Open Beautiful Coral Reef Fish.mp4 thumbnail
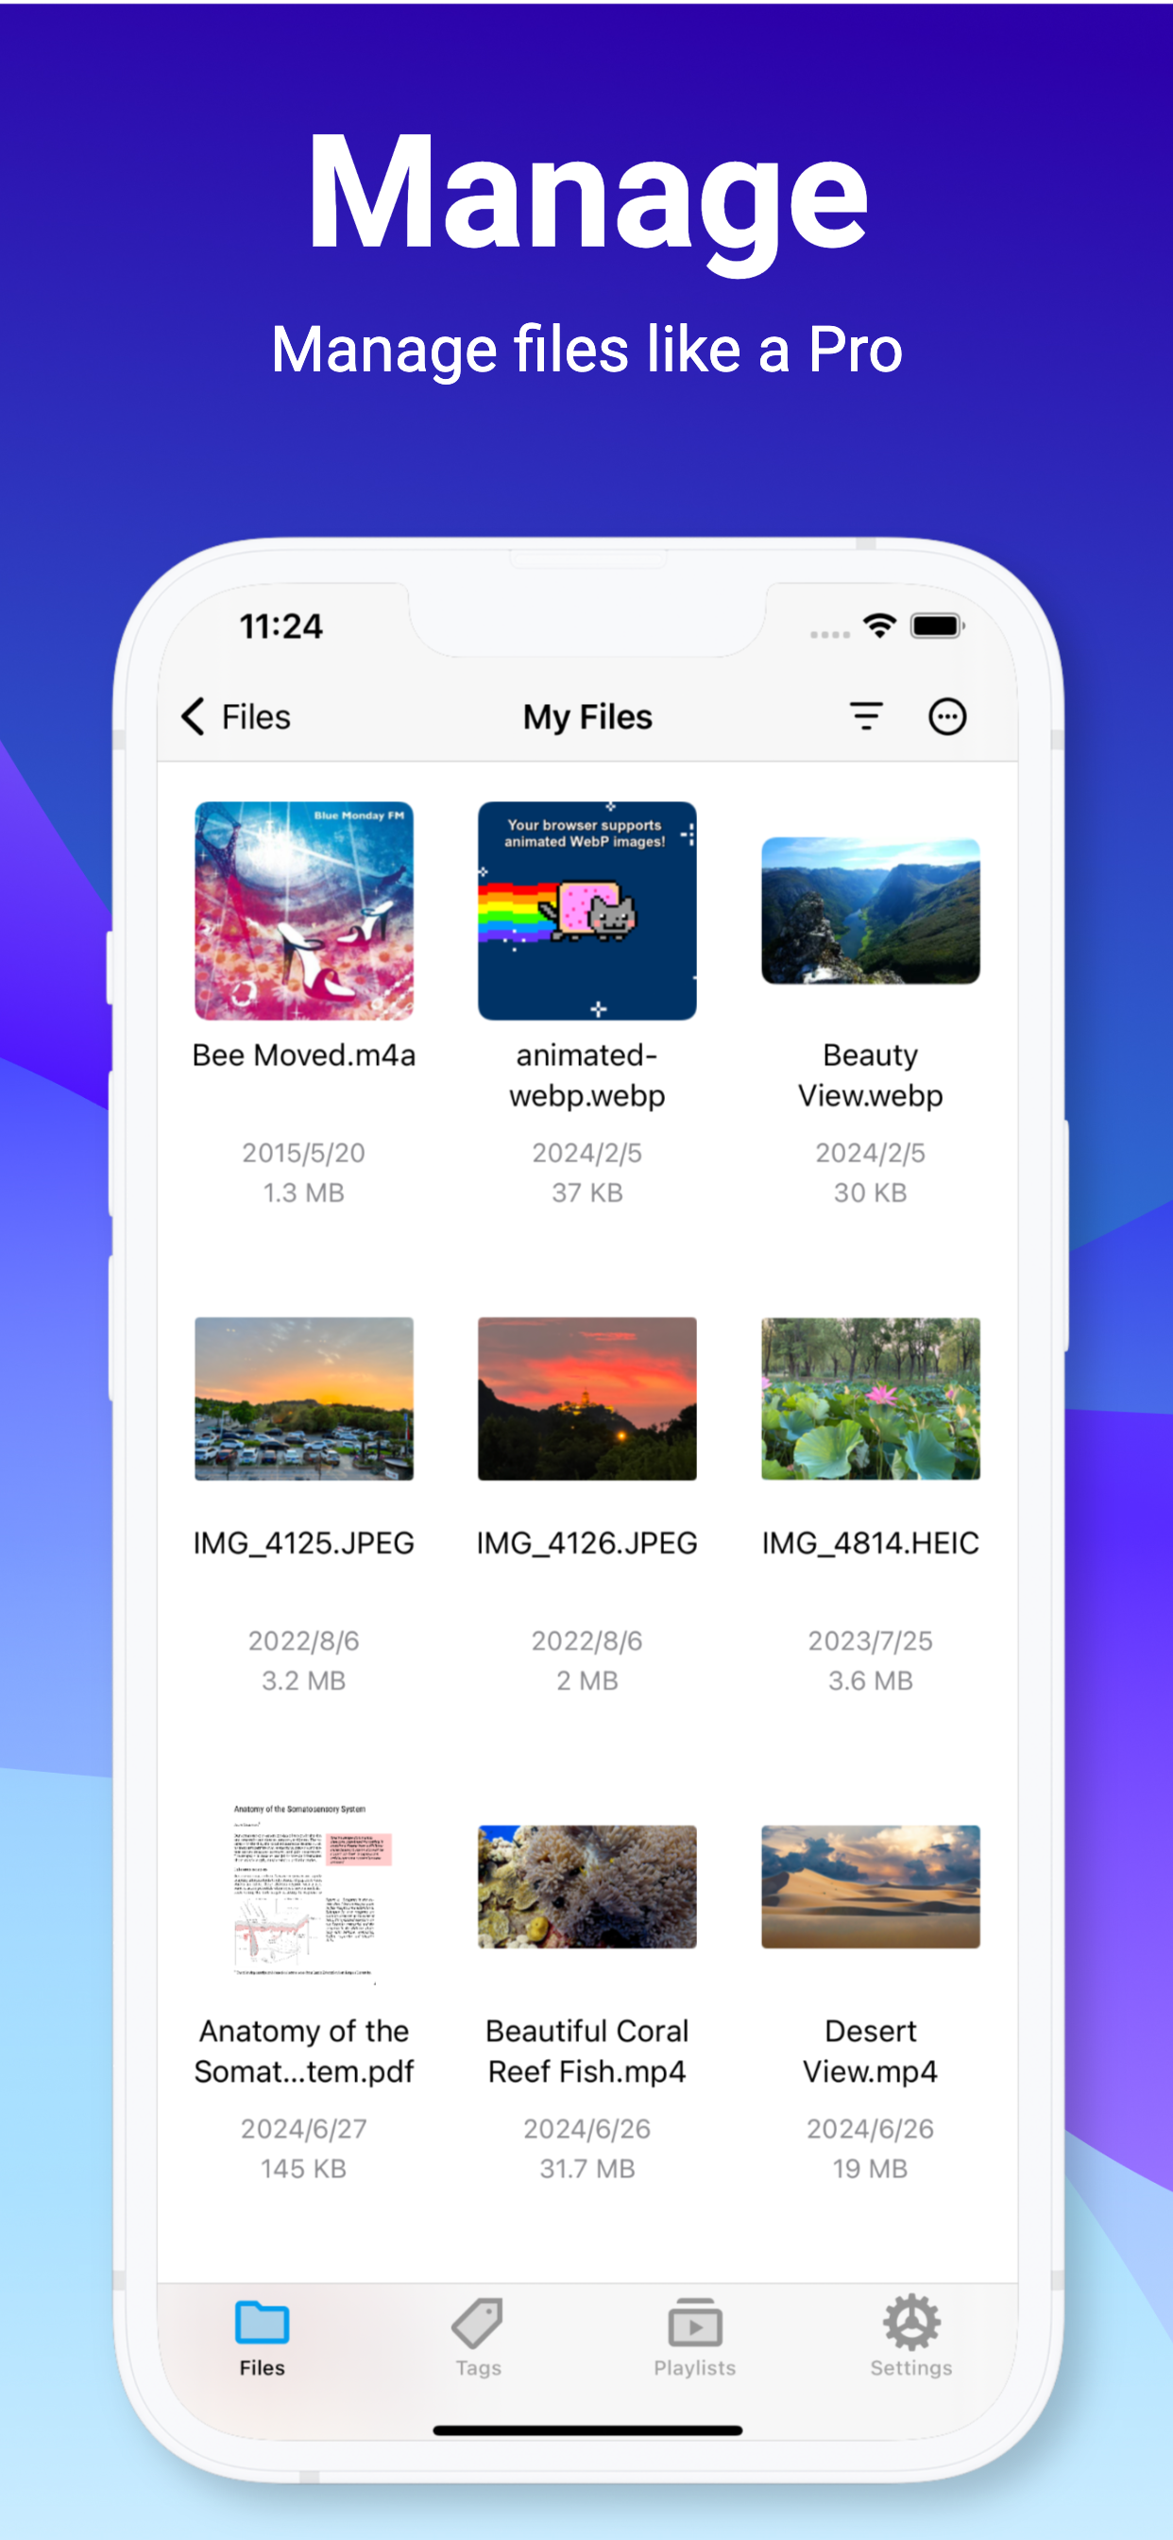Image resolution: width=1173 pixels, height=2540 pixels. click(586, 1886)
